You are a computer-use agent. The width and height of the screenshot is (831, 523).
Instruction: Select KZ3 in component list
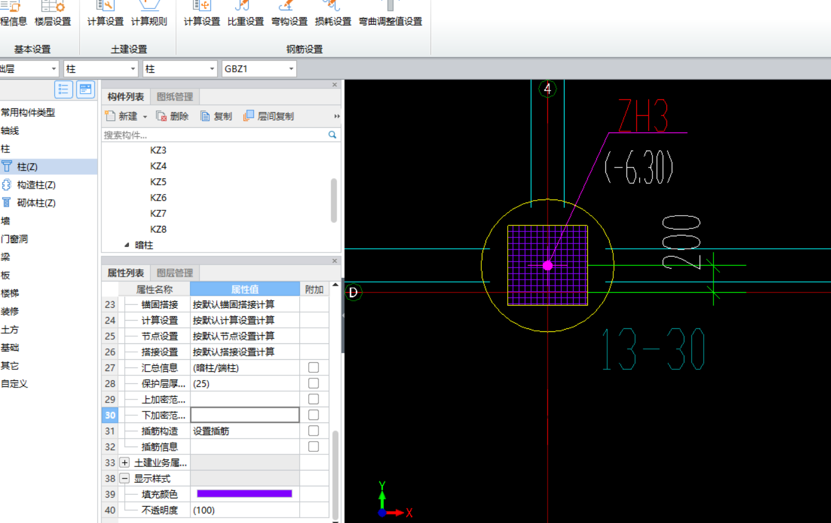[x=159, y=149]
